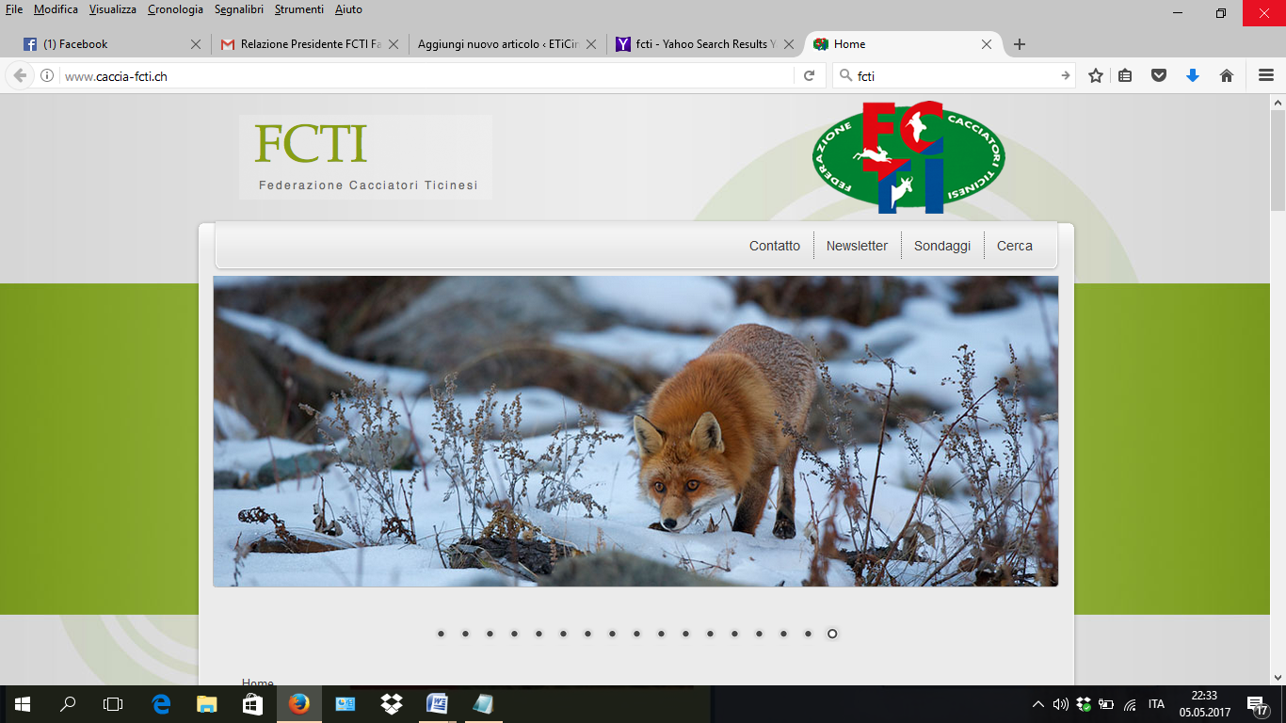Screen dimensions: 1286x723
Task: Click the search field containing fcti
Action: [x=955, y=76]
